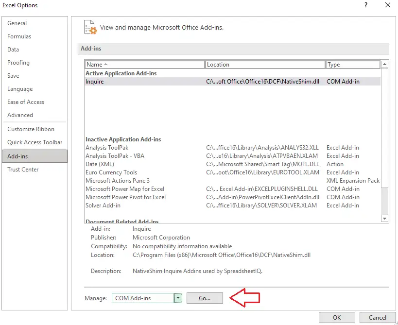Select Microsoft Actions Pane 3 row
Viewport: 398px width, 325px height.
[232, 181]
